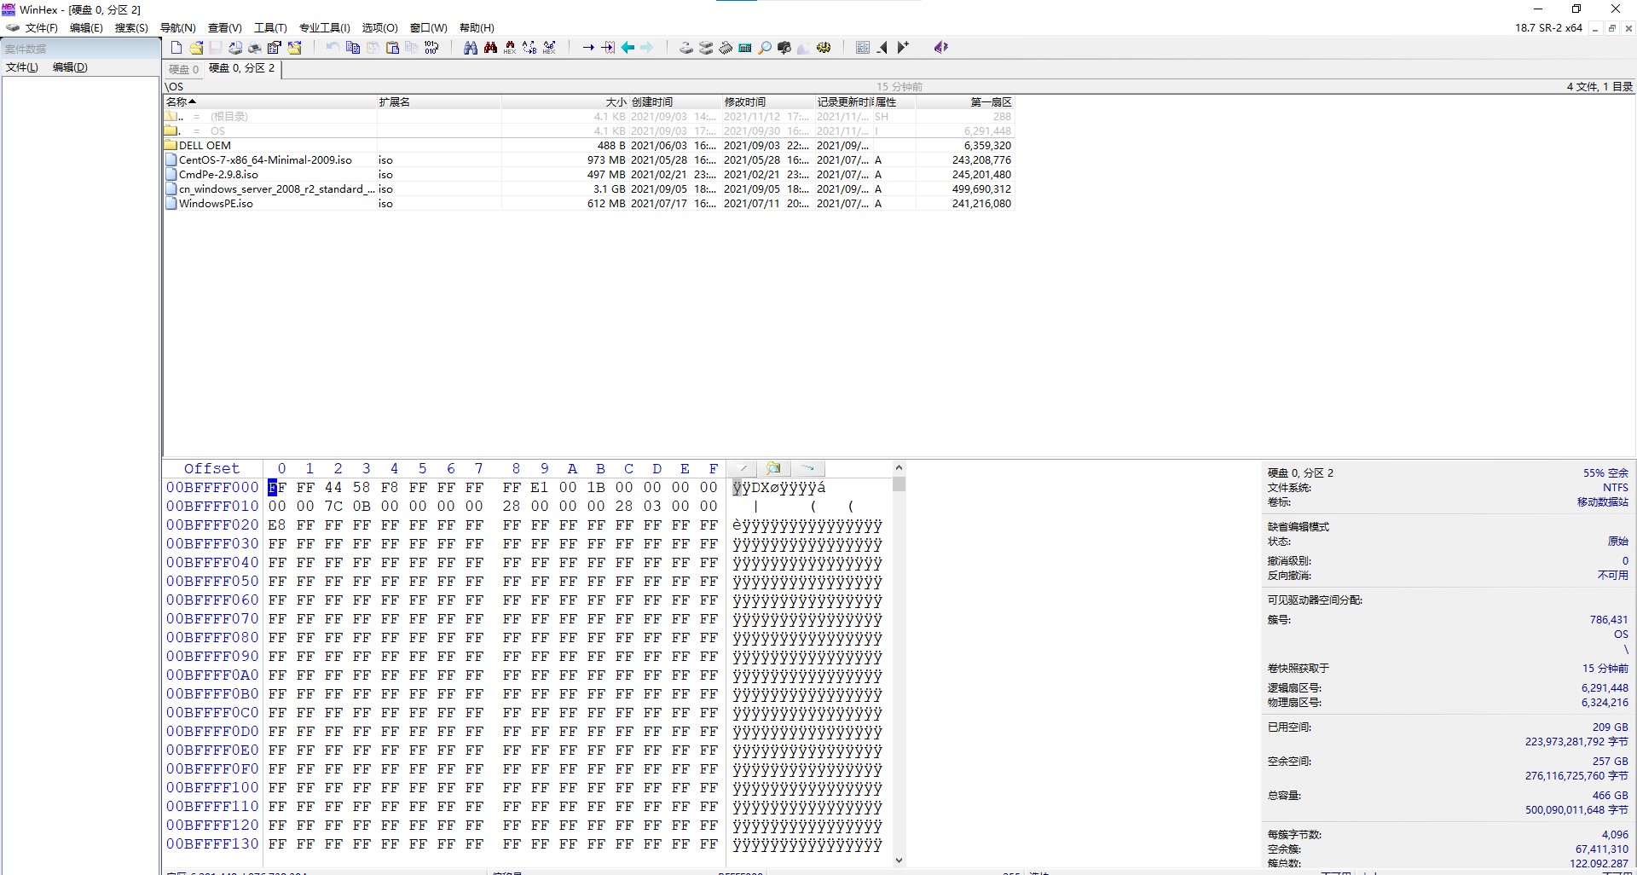Click the New file toolbar icon
This screenshot has height=875, width=1637.
176,48
